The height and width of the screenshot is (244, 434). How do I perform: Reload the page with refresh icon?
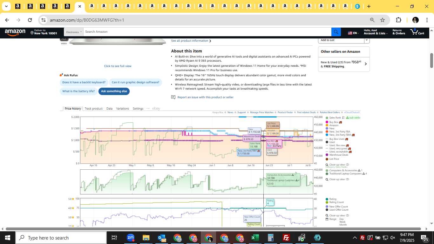point(30,20)
